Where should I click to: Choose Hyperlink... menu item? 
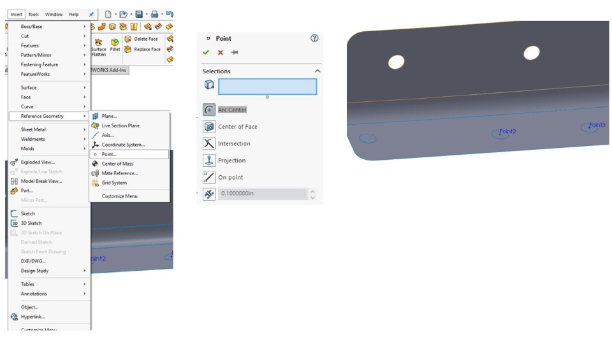[49, 317]
